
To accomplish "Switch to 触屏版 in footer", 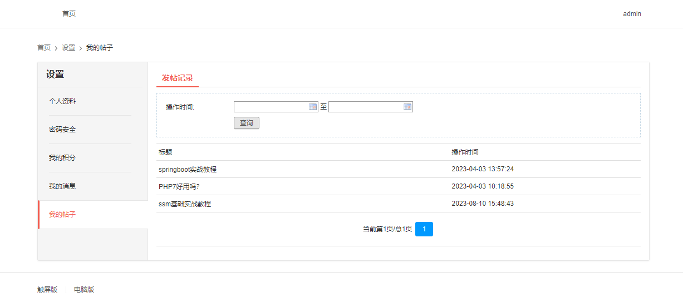I will click(x=47, y=290).
